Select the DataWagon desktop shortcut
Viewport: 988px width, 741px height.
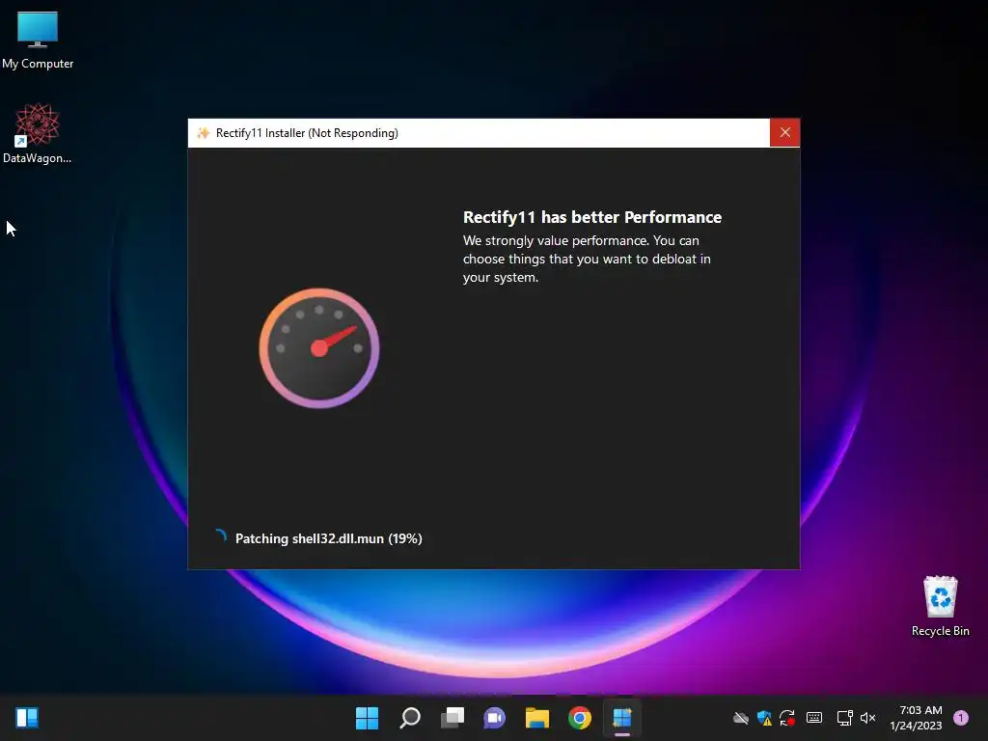click(38, 133)
